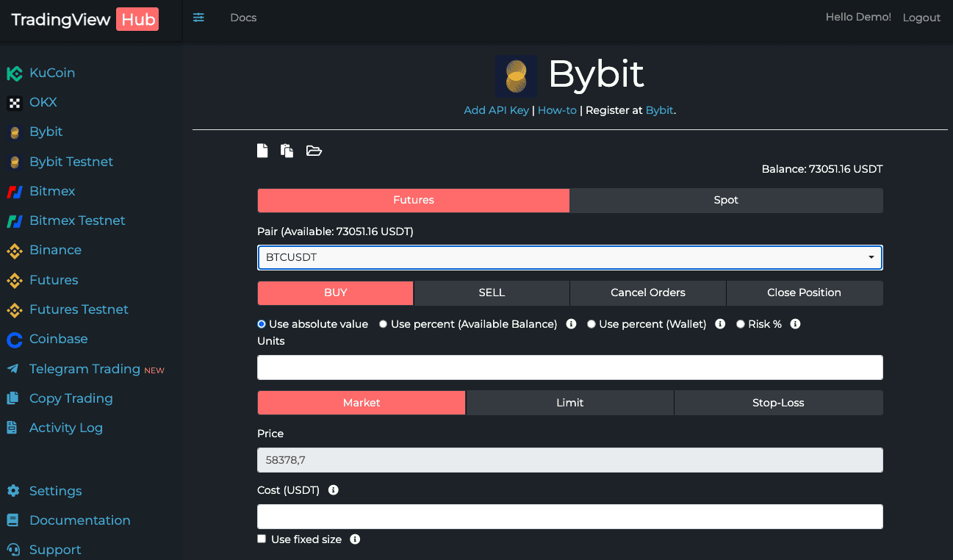Click the Balance: 73051.16 USDT text
953x560 pixels.
click(822, 169)
